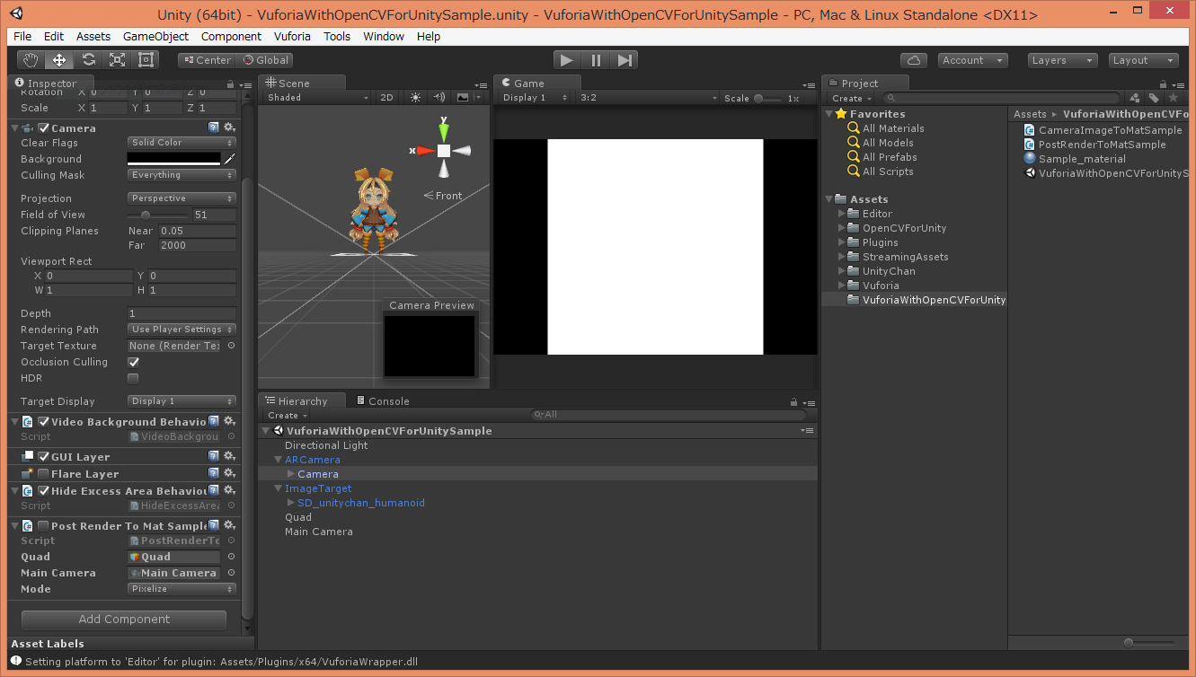
Task: Select the Rotate tool
Action: (88, 60)
